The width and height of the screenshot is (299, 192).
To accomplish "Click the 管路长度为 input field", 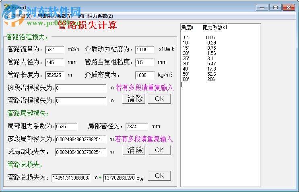I will 55,75.
